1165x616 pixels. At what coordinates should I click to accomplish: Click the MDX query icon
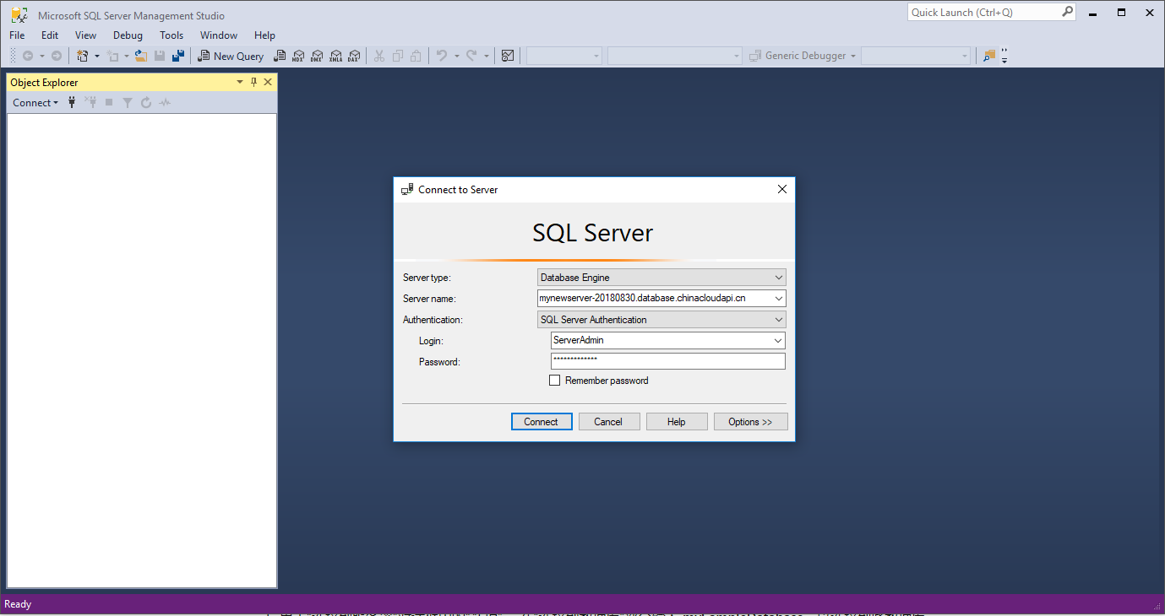[x=298, y=56]
